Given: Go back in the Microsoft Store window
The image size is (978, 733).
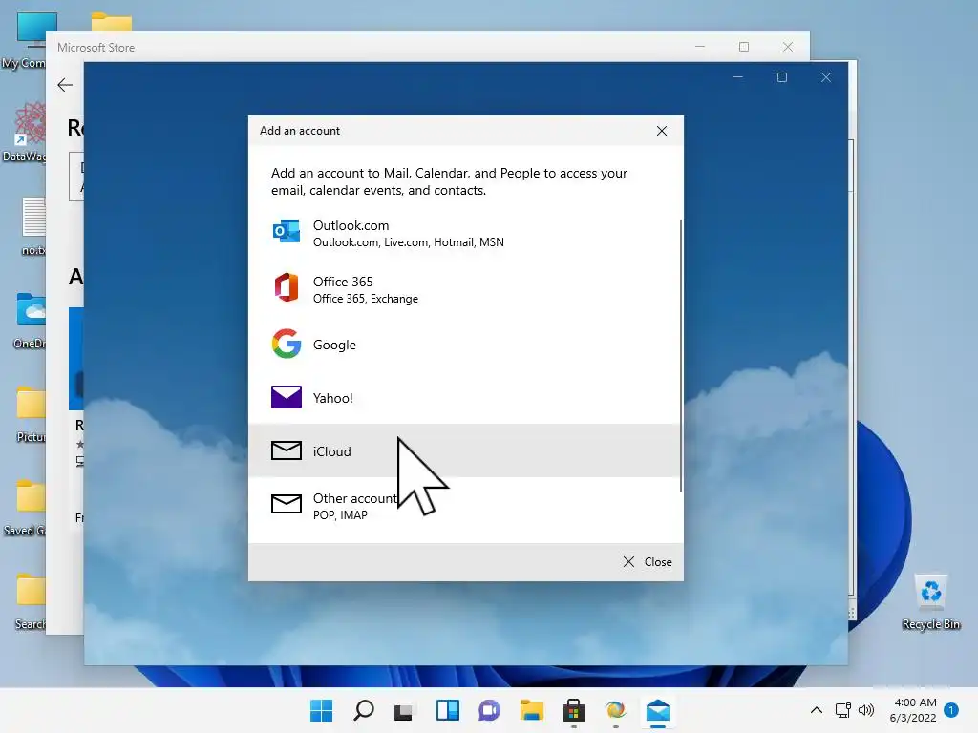Looking at the screenshot, I should click(x=65, y=85).
